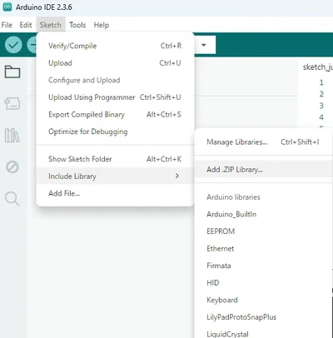333x338 pixels.
Task: Toggle Optimize for Debugging
Action: [115, 132]
